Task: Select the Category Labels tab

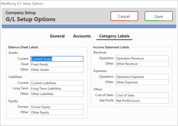Action: [114, 36]
